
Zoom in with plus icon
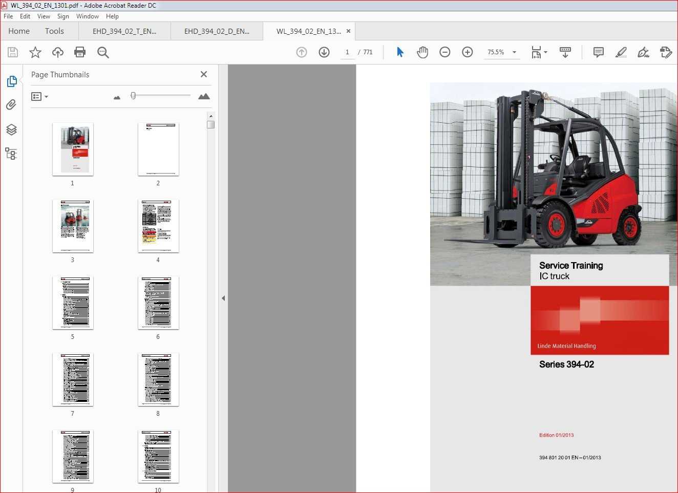point(468,52)
